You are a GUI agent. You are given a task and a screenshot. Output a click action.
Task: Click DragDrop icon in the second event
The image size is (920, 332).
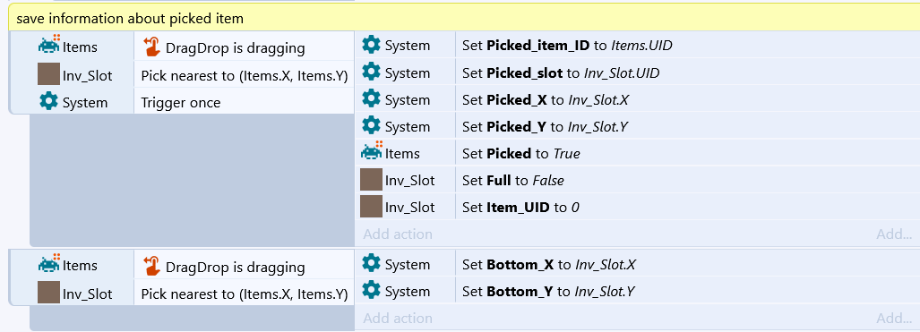pyautogui.click(x=152, y=267)
